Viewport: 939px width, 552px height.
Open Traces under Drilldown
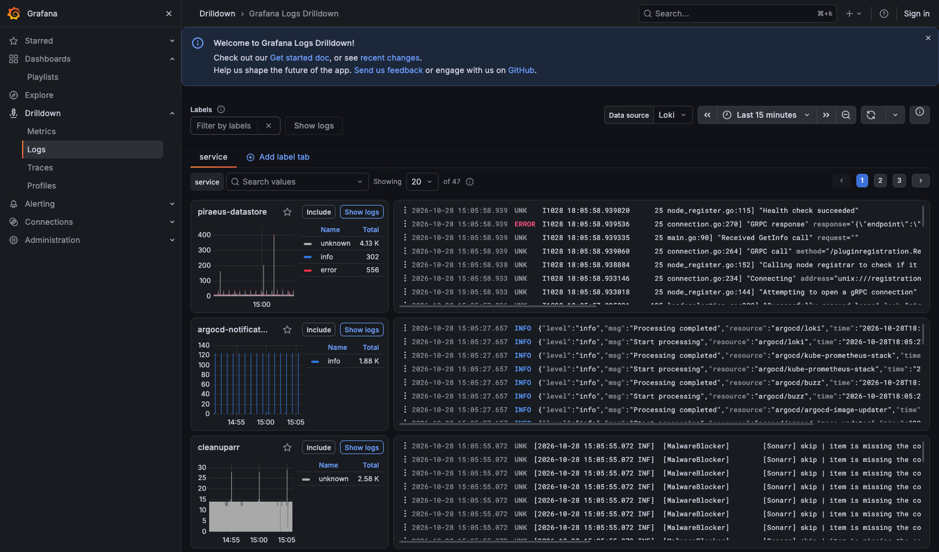[40, 168]
